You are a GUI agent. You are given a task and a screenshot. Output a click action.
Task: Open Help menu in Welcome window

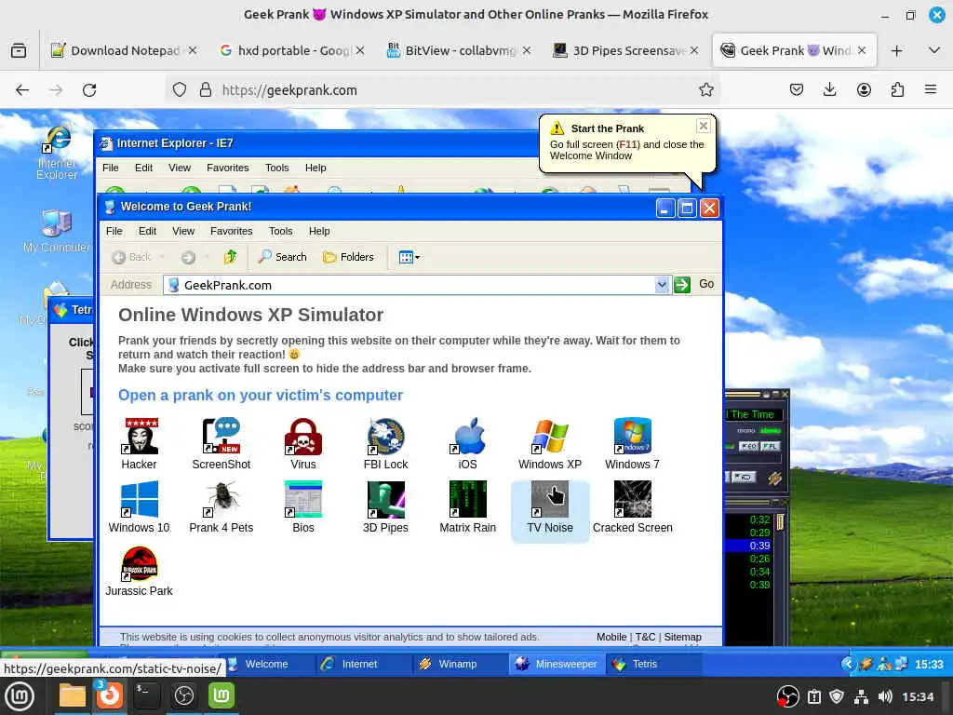319,231
